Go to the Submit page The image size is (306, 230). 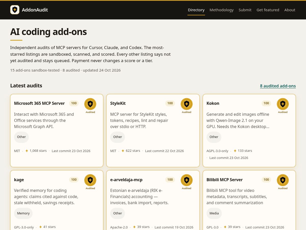pos(245,10)
